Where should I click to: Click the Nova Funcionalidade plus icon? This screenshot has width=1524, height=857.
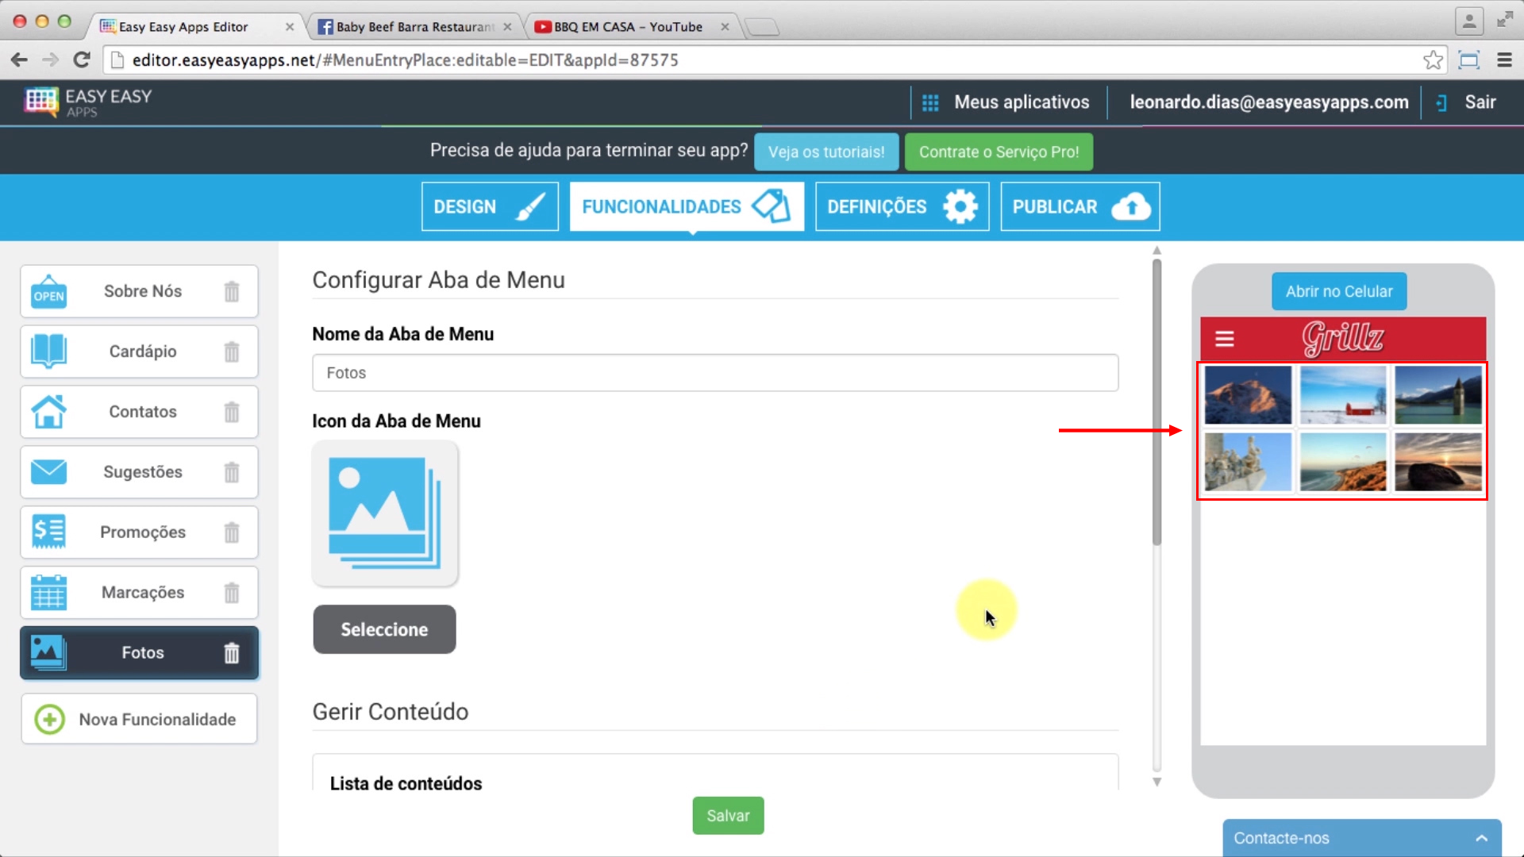point(49,719)
